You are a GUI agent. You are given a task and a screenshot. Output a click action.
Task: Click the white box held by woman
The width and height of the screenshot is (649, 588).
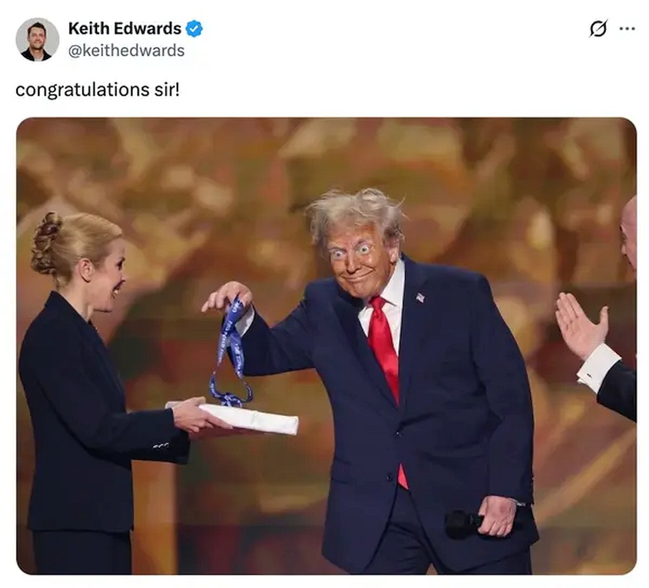click(x=248, y=419)
